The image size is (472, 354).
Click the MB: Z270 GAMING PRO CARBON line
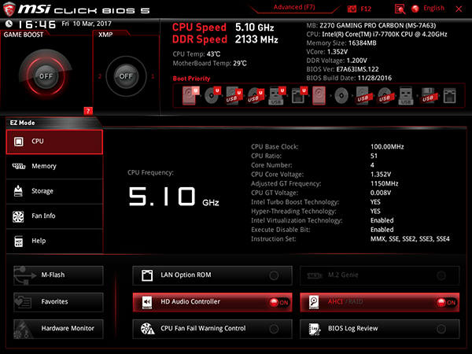click(371, 25)
